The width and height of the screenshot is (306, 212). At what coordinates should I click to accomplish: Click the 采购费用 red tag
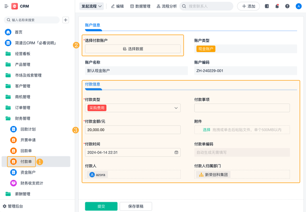pyautogui.click(x=97, y=108)
